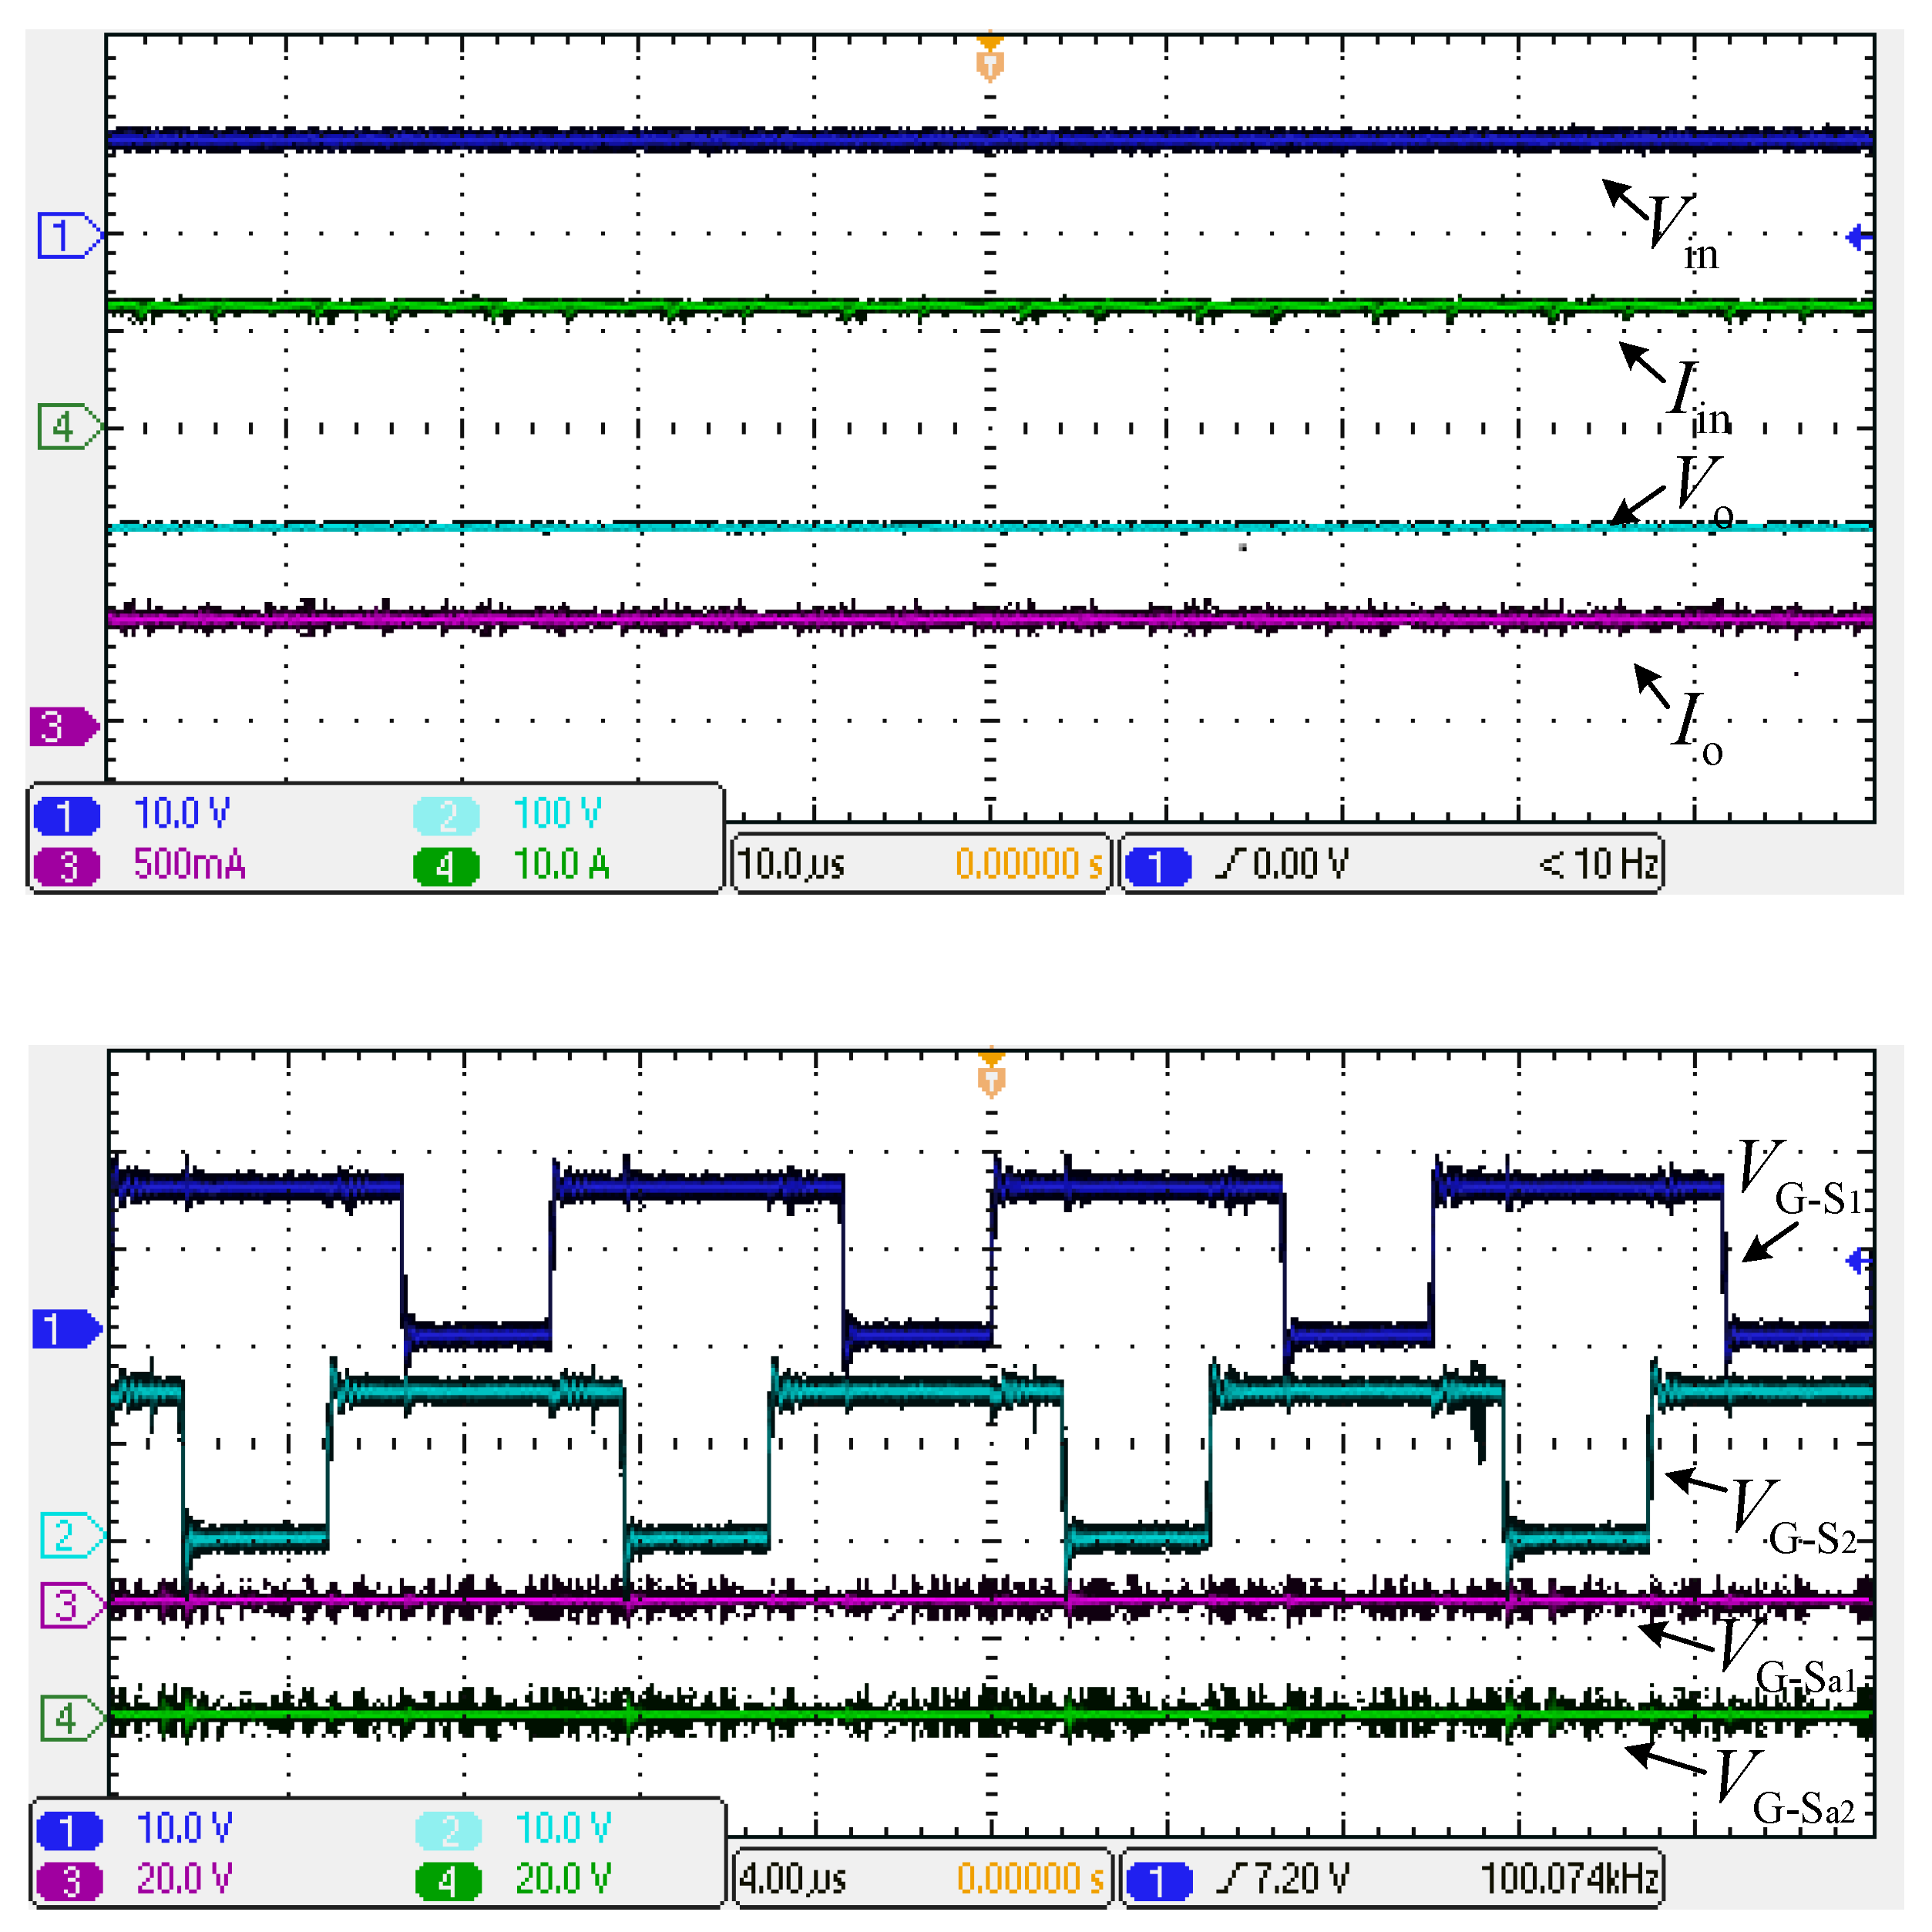Click the <10 Hz frequency readout
The width and height of the screenshot is (1932, 1932).
coord(1598,864)
